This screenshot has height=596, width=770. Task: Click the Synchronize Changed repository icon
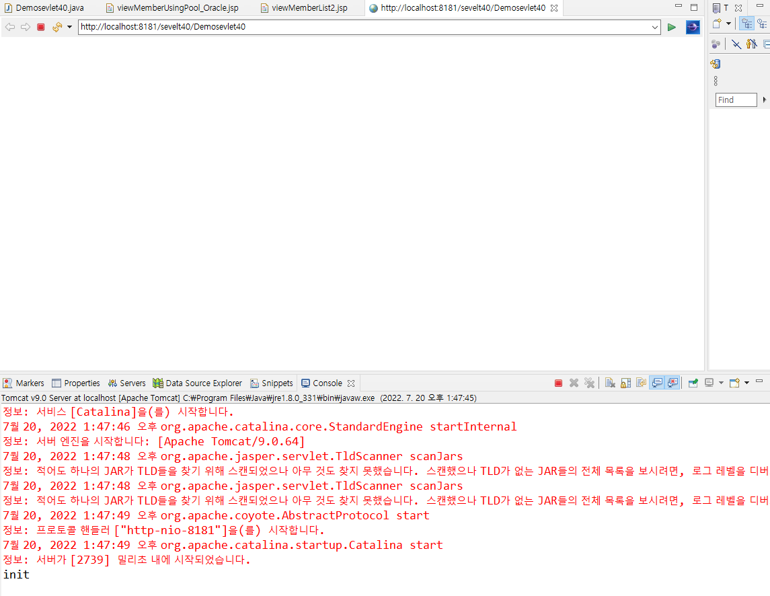[x=716, y=64]
